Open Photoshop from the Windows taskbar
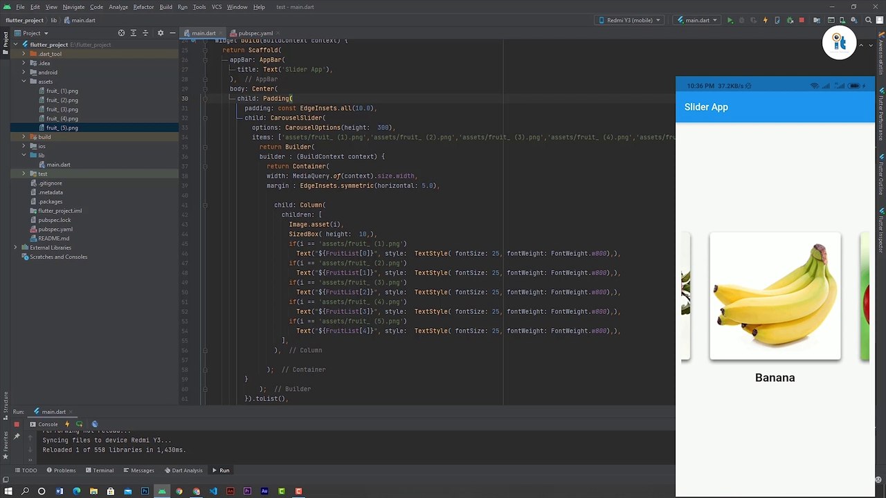This screenshot has height=498, width=886. point(145,491)
